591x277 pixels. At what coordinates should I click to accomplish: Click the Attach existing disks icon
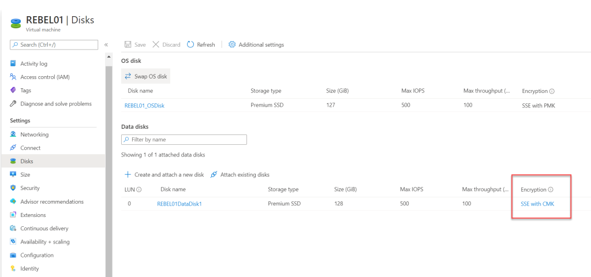214,174
